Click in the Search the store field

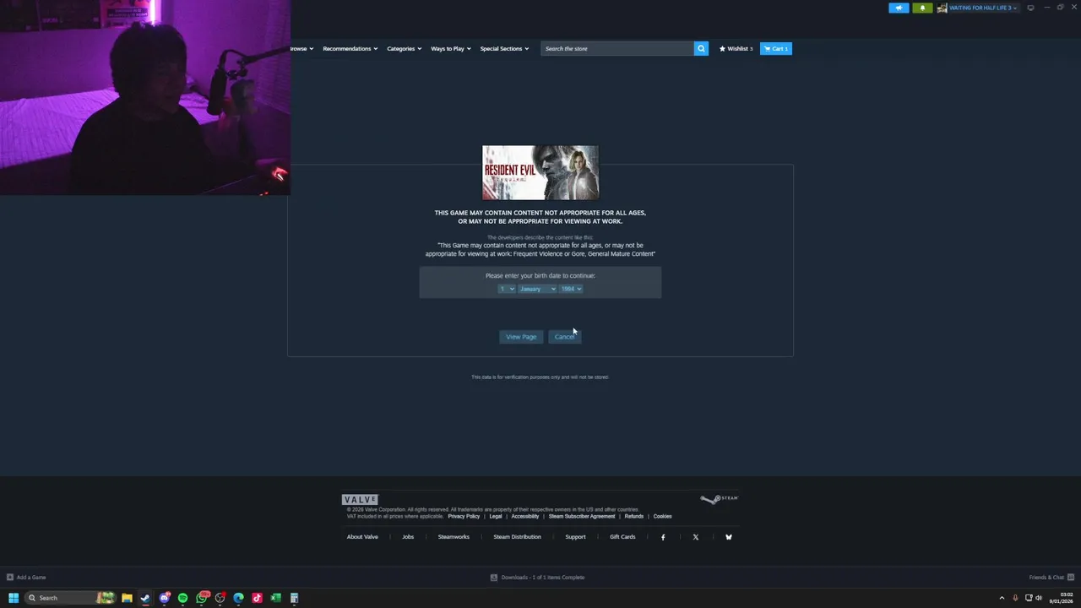[617, 48]
